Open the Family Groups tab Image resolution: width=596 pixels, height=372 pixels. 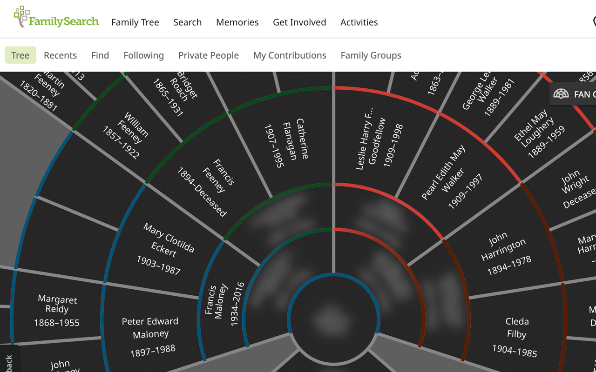[371, 55]
